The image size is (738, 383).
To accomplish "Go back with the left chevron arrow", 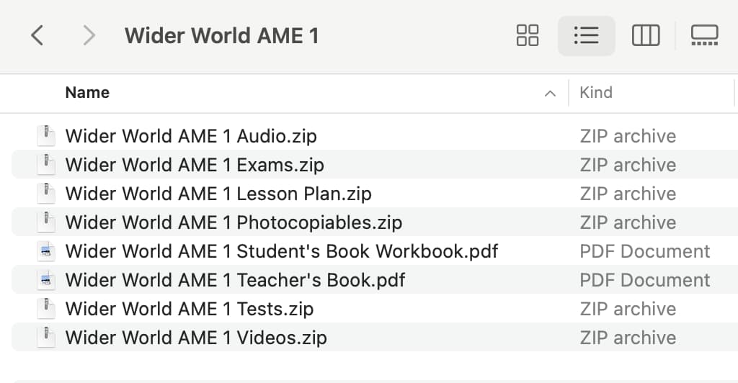I will (x=37, y=35).
